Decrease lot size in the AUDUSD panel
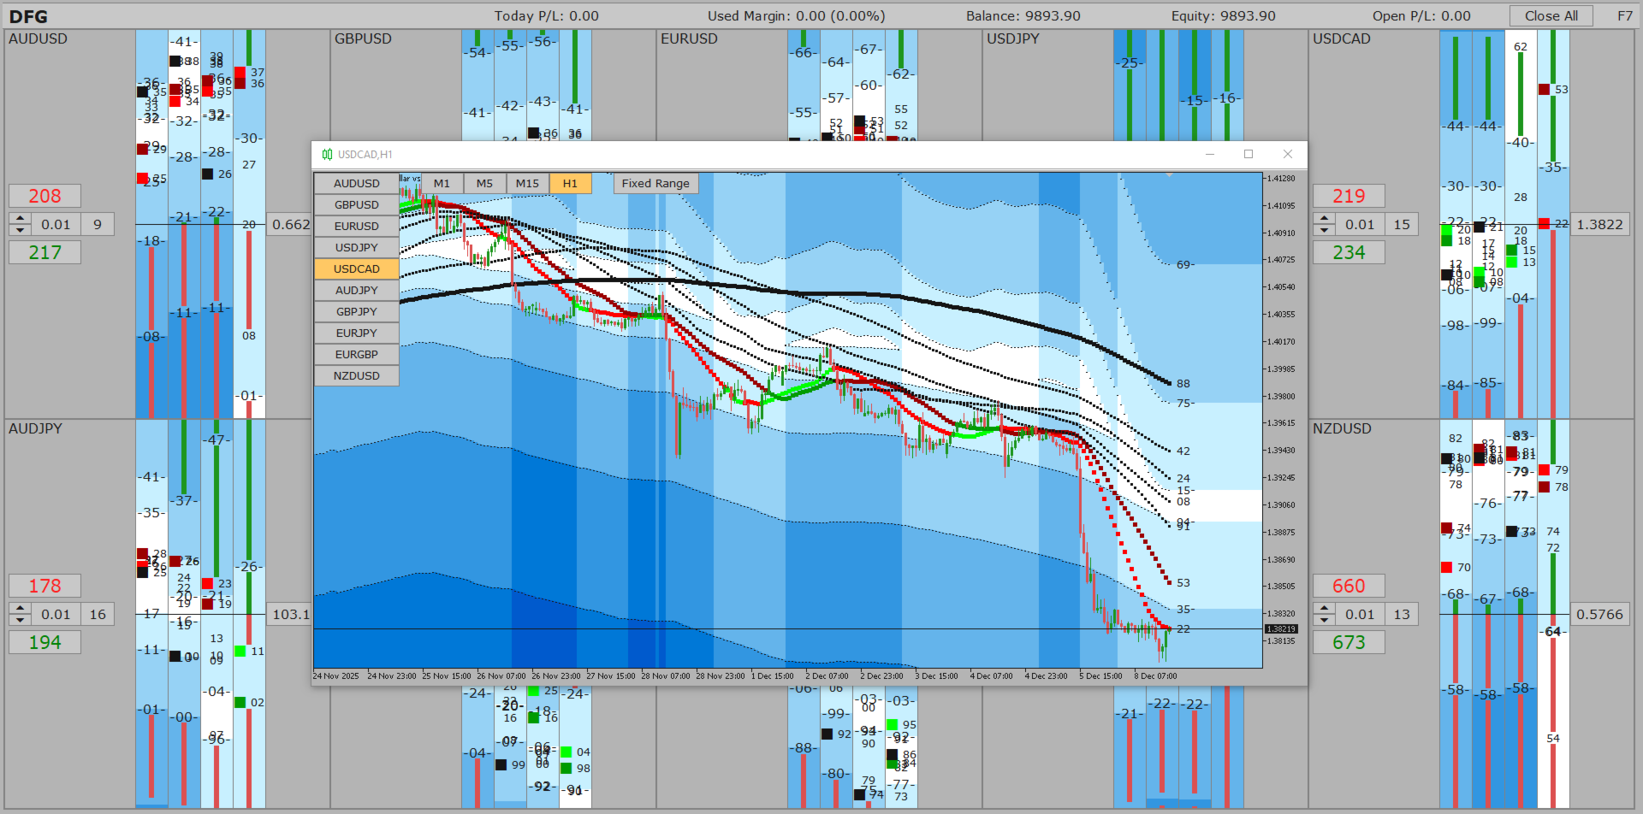This screenshot has height=814, width=1643. [21, 230]
